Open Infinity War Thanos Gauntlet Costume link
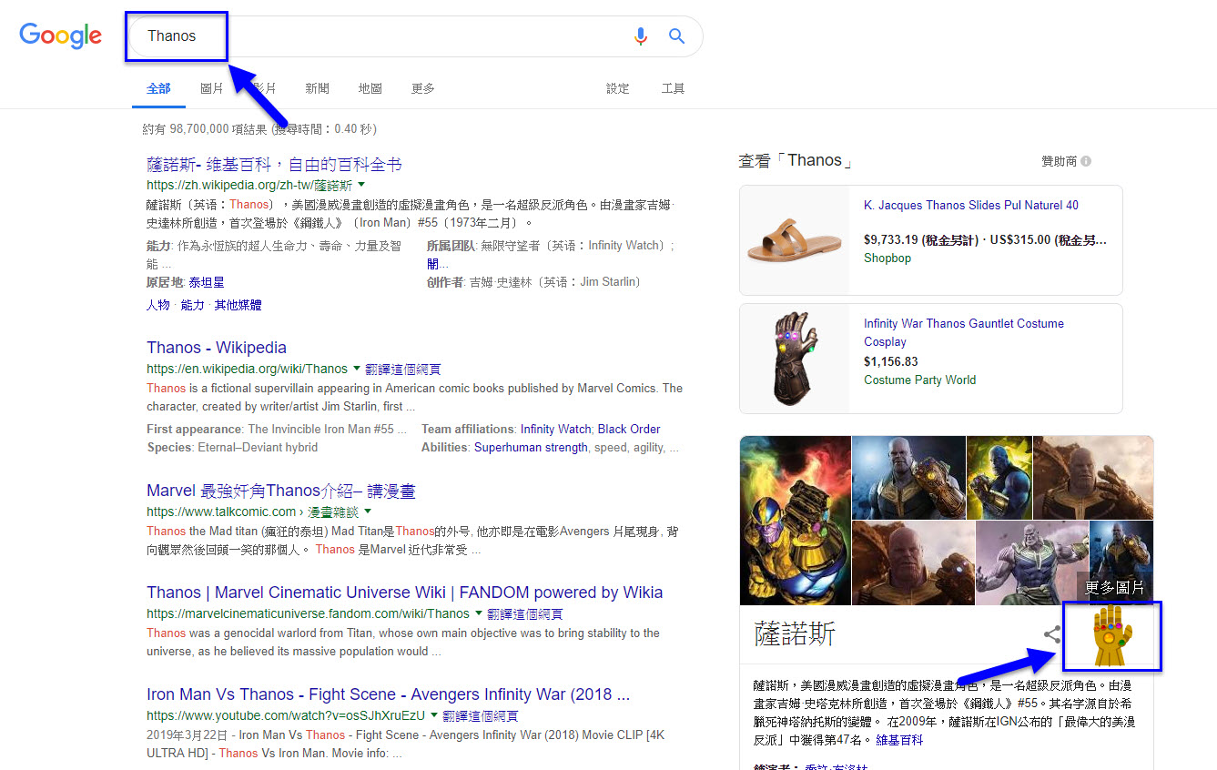The width and height of the screenshot is (1217, 770). tap(964, 332)
